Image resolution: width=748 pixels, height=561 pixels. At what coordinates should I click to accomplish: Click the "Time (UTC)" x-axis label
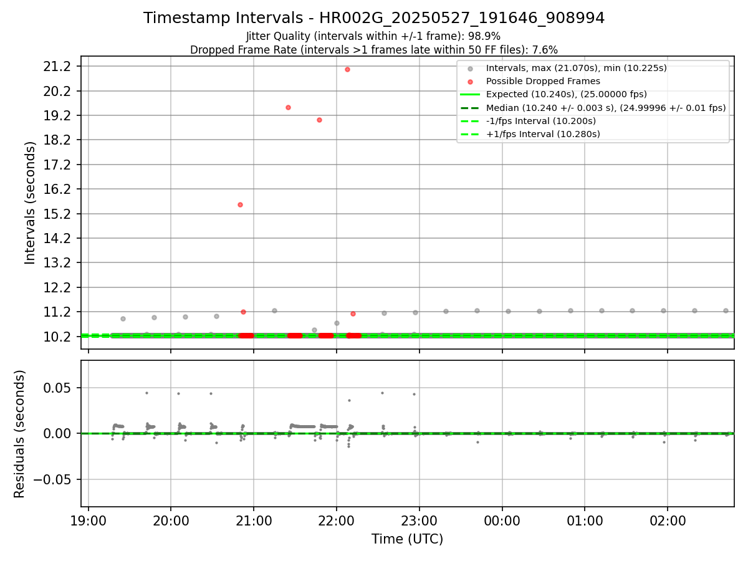click(x=407, y=539)
